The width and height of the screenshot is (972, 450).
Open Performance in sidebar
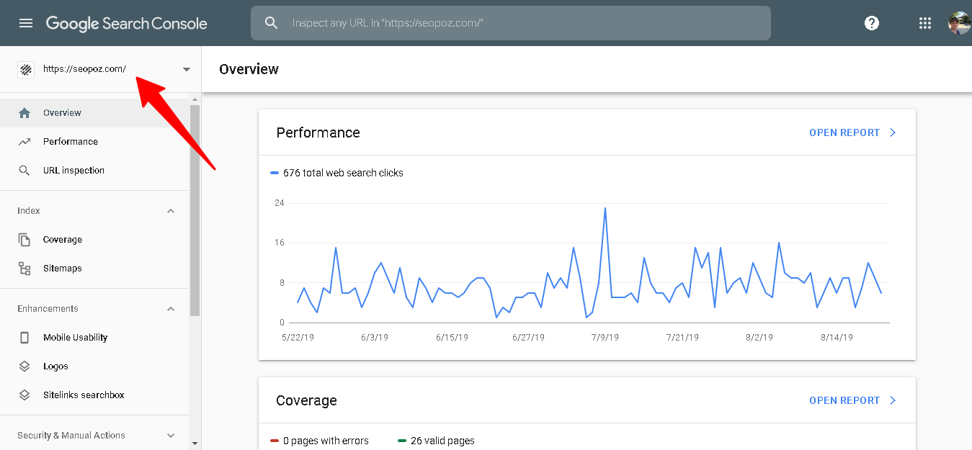[94, 142]
